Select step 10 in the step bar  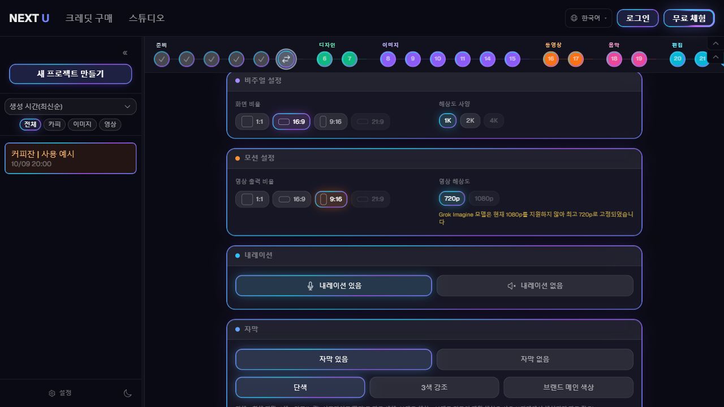tap(438, 59)
